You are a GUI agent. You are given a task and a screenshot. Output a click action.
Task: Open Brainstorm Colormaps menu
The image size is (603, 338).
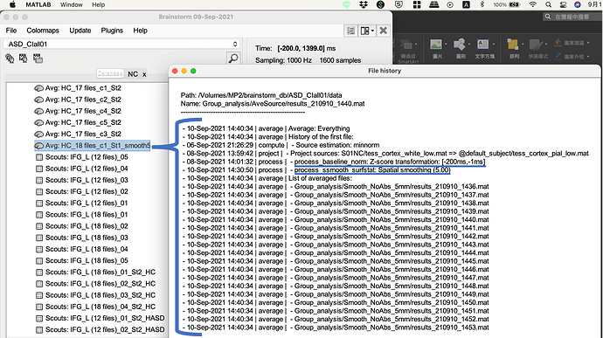coord(43,31)
